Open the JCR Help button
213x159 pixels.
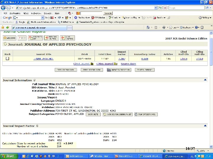click(22, 38)
